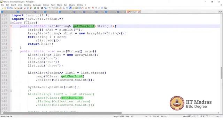This screenshot has width=223, height=125.
Task: Collapse the comment block fold on line 137
Action: (x=11, y=91)
